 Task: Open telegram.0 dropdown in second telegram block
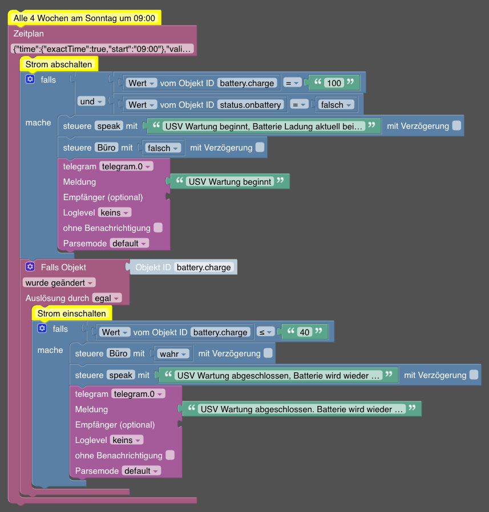(138, 394)
